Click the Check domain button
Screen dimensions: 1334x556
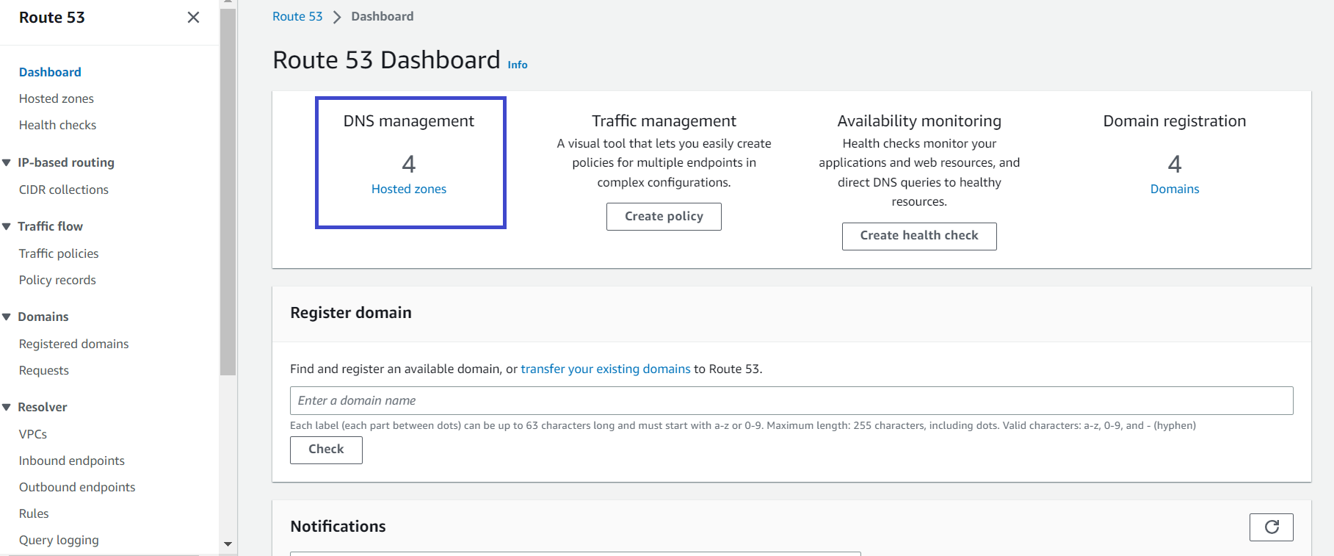(x=326, y=450)
